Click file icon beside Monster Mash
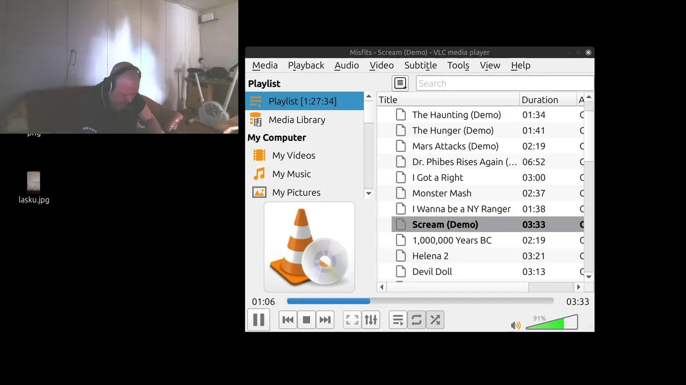The width and height of the screenshot is (686, 385). point(400,193)
